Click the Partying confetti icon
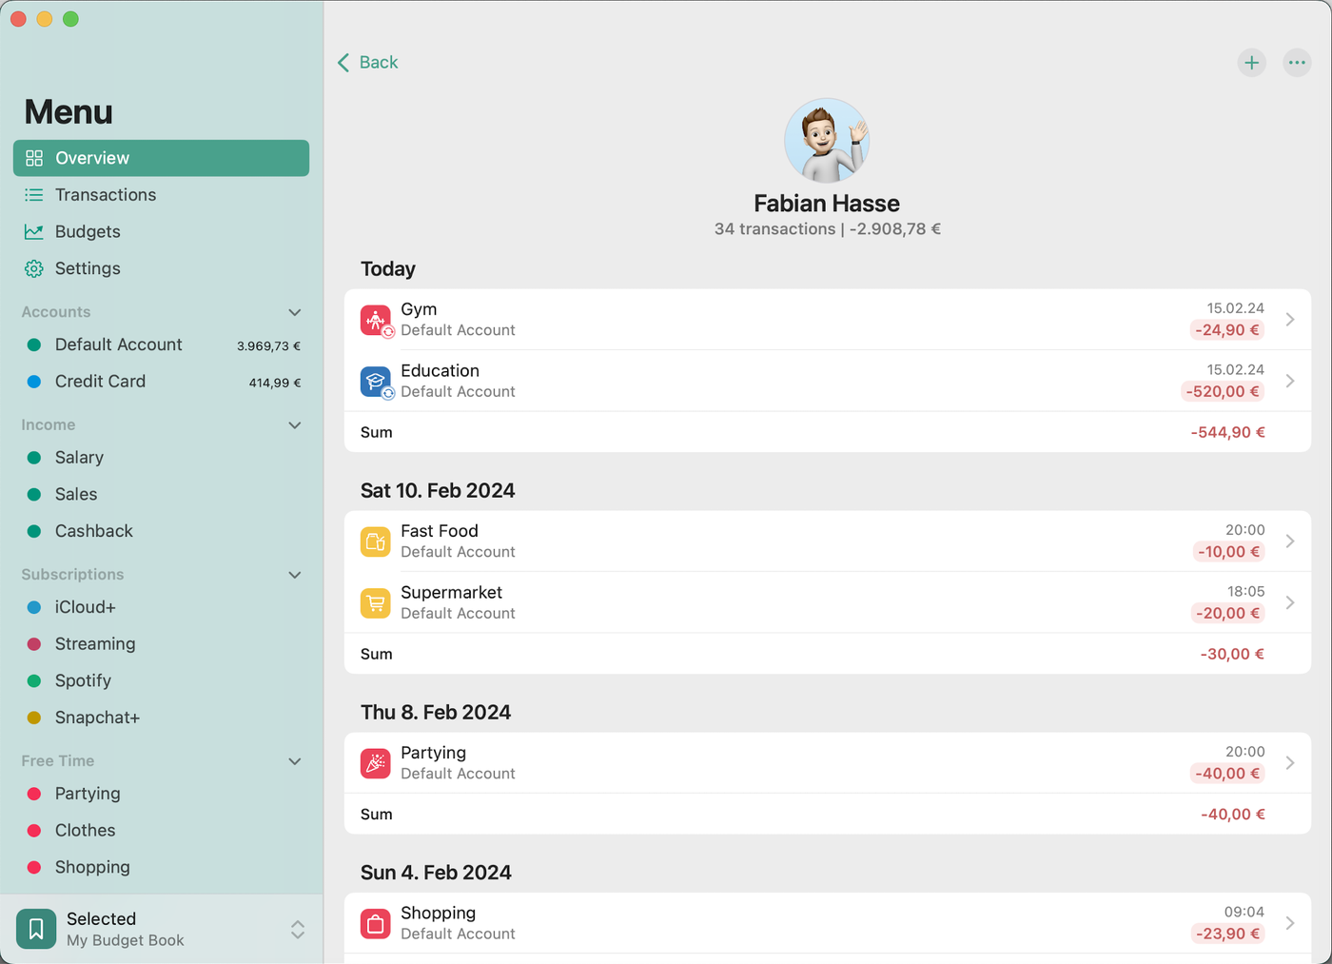The image size is (1332, 964). point(375,763)
